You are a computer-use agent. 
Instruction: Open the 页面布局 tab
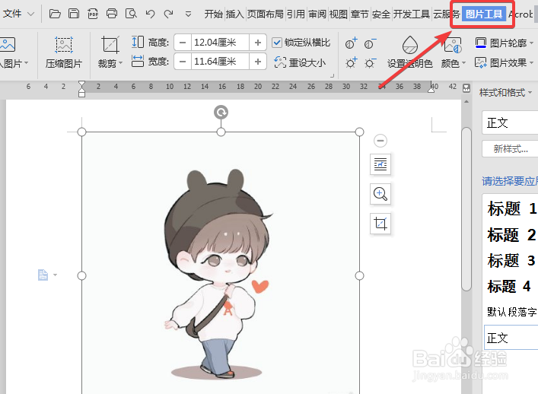tap(266, 14)
